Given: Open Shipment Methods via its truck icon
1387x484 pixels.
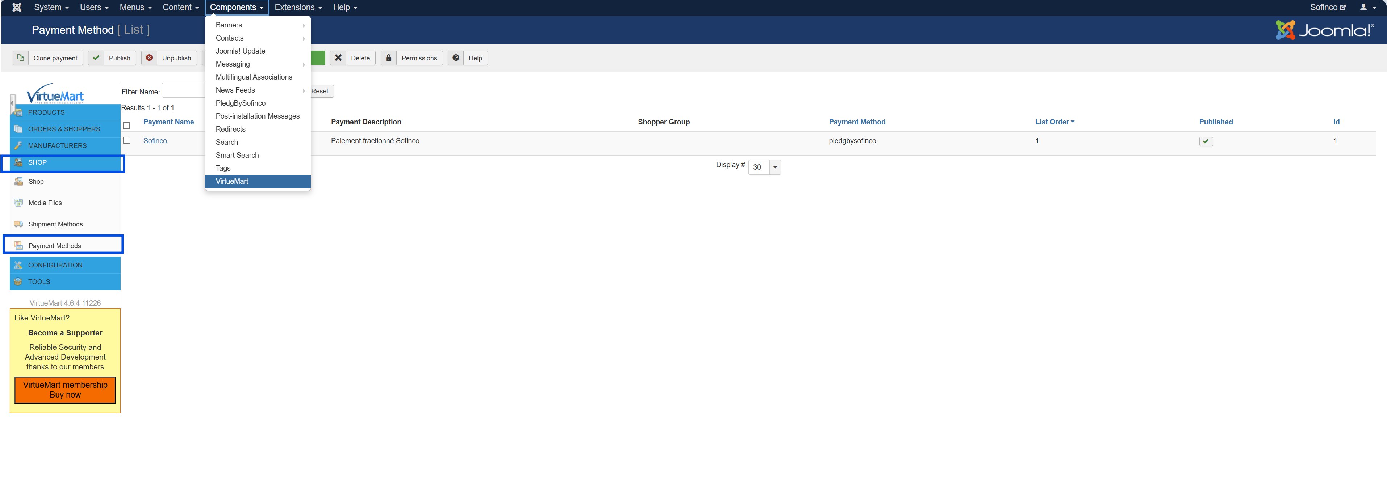Looking at the screenshot, I should click(x=18, y=224).
